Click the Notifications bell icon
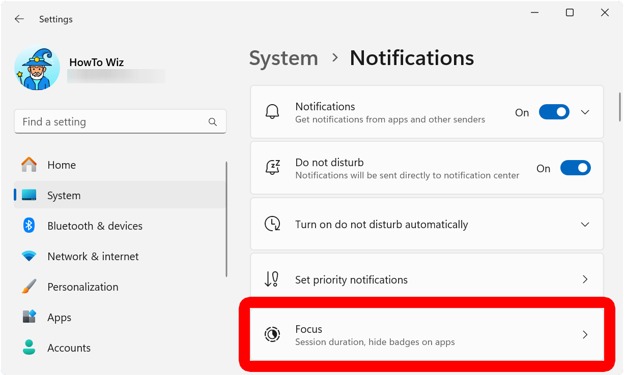Image resolution: width=624 pixels, height=375 pixels. click(x=272, y=112)
